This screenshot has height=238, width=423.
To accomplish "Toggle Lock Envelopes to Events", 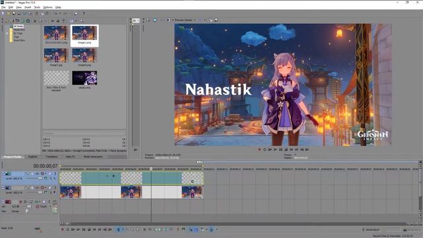I will [x=211, y=229].
